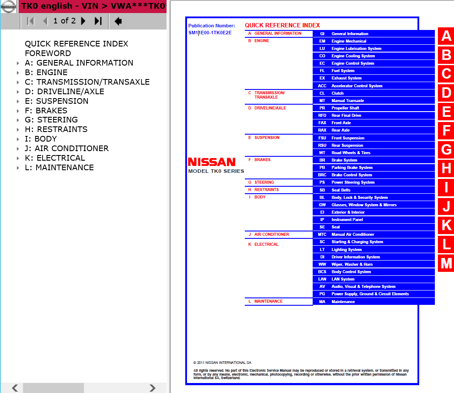Expand the K: Electrical node
Viewport: 454px width, 393px height.
(18, 158)
